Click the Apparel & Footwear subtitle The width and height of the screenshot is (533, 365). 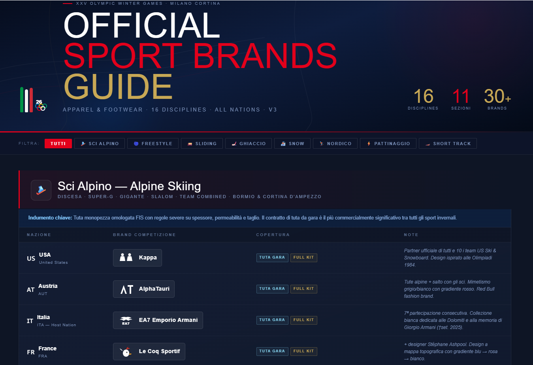tap(170, 110)
